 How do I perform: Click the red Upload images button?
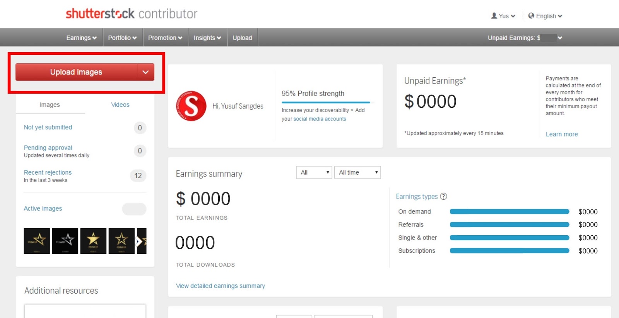click(x=76, y=72)
